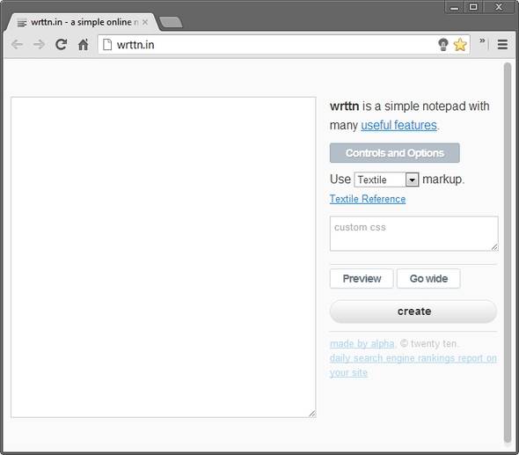Image resolution: width=519 pixels, height=455 pixels.
Task: Bookmark page with the star icon
Action: pyautogui.click(x=460, y=44)
